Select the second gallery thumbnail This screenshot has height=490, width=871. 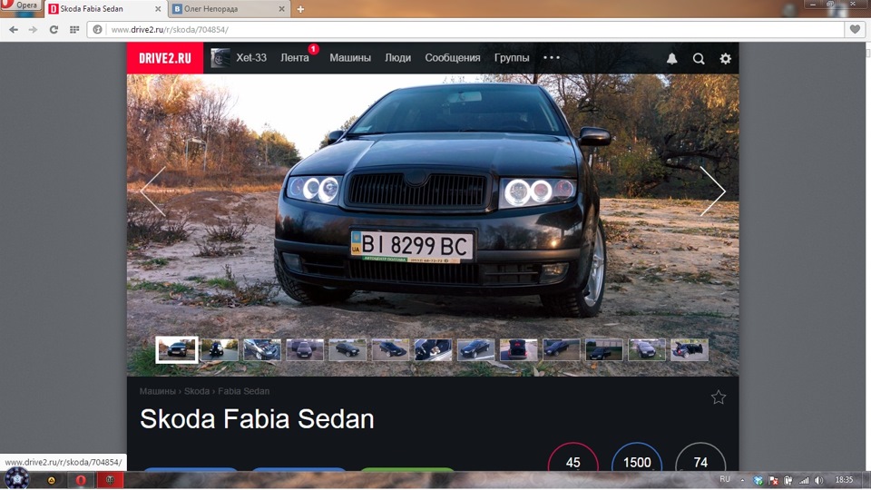click(x=220, y=350)
